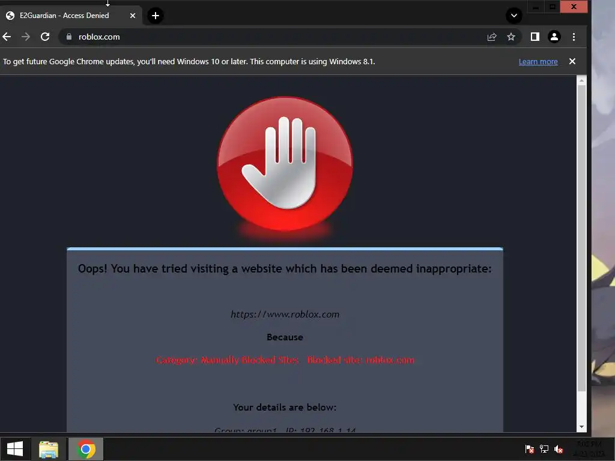Bookmark this tab with star icon

coord(510,37)
